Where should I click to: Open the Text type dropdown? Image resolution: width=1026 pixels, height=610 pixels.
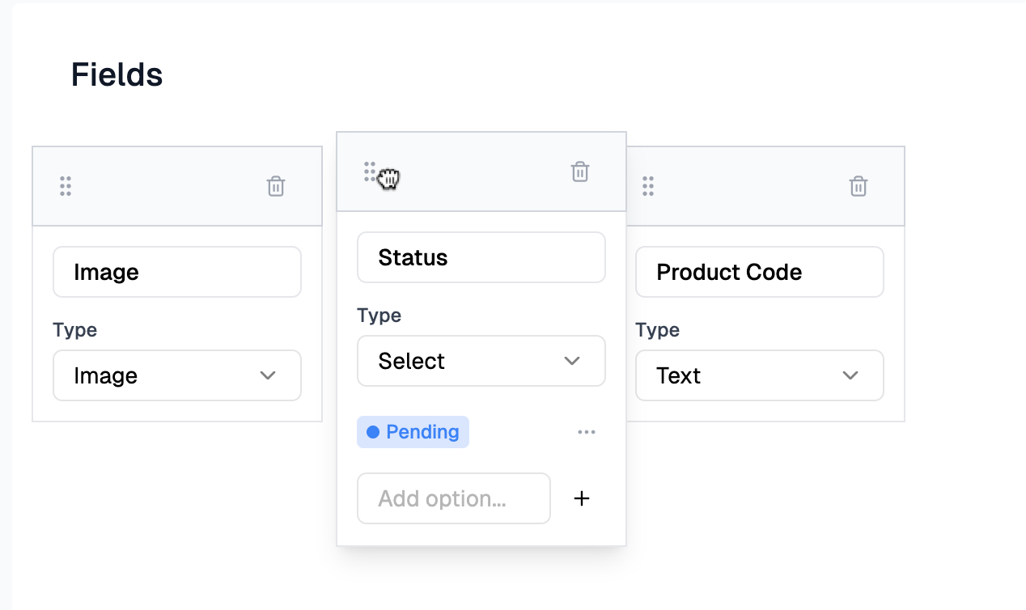[x=760, y=375]
